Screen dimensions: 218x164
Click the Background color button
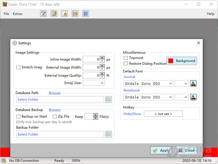coord(182,61)
